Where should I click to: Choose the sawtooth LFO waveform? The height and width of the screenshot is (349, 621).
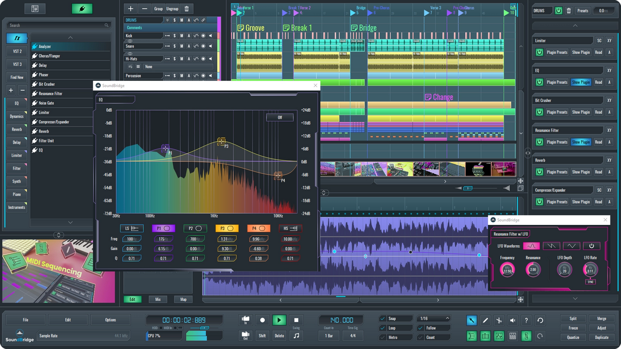[551, 246]
